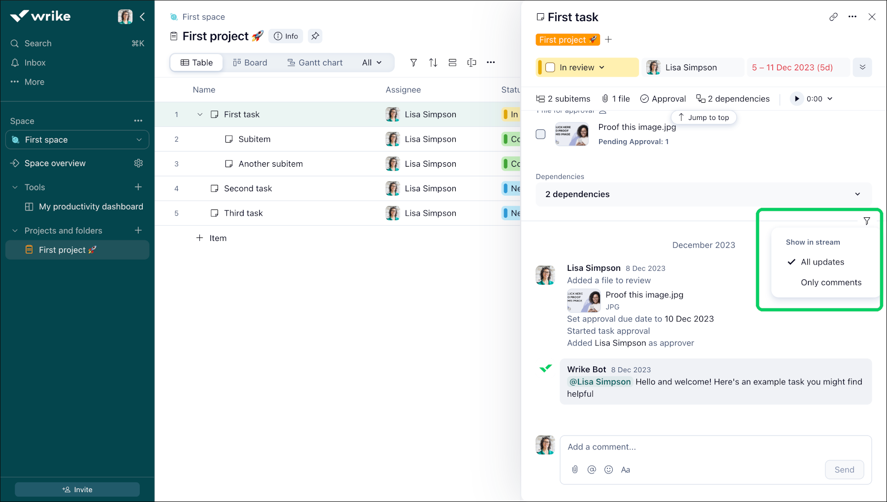Screen dimensions: 887x502
Task: Add a new Item to the table
Action: tap(212, 238)
